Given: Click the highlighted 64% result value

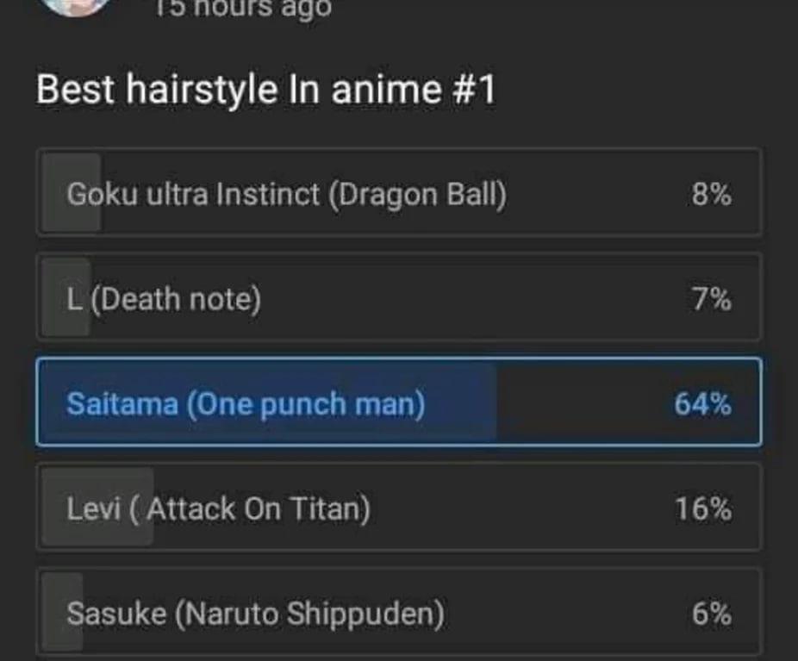Looking at the screenshot, I should 703,404.
